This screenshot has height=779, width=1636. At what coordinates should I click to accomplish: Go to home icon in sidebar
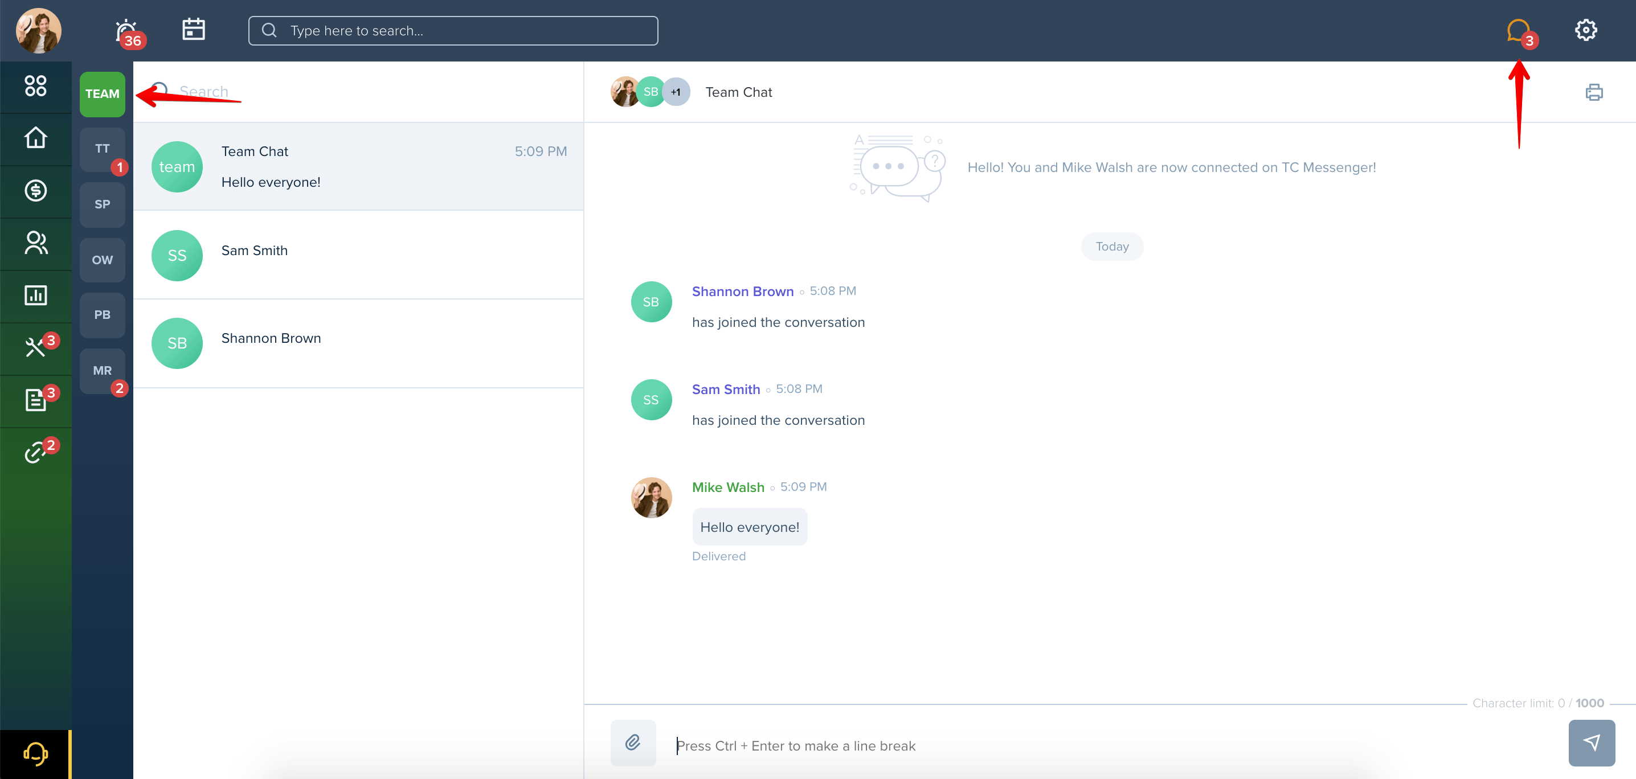point(35,138)
